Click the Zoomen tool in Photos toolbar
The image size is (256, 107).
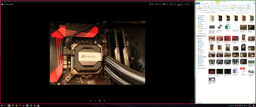[x=158, y=4]
